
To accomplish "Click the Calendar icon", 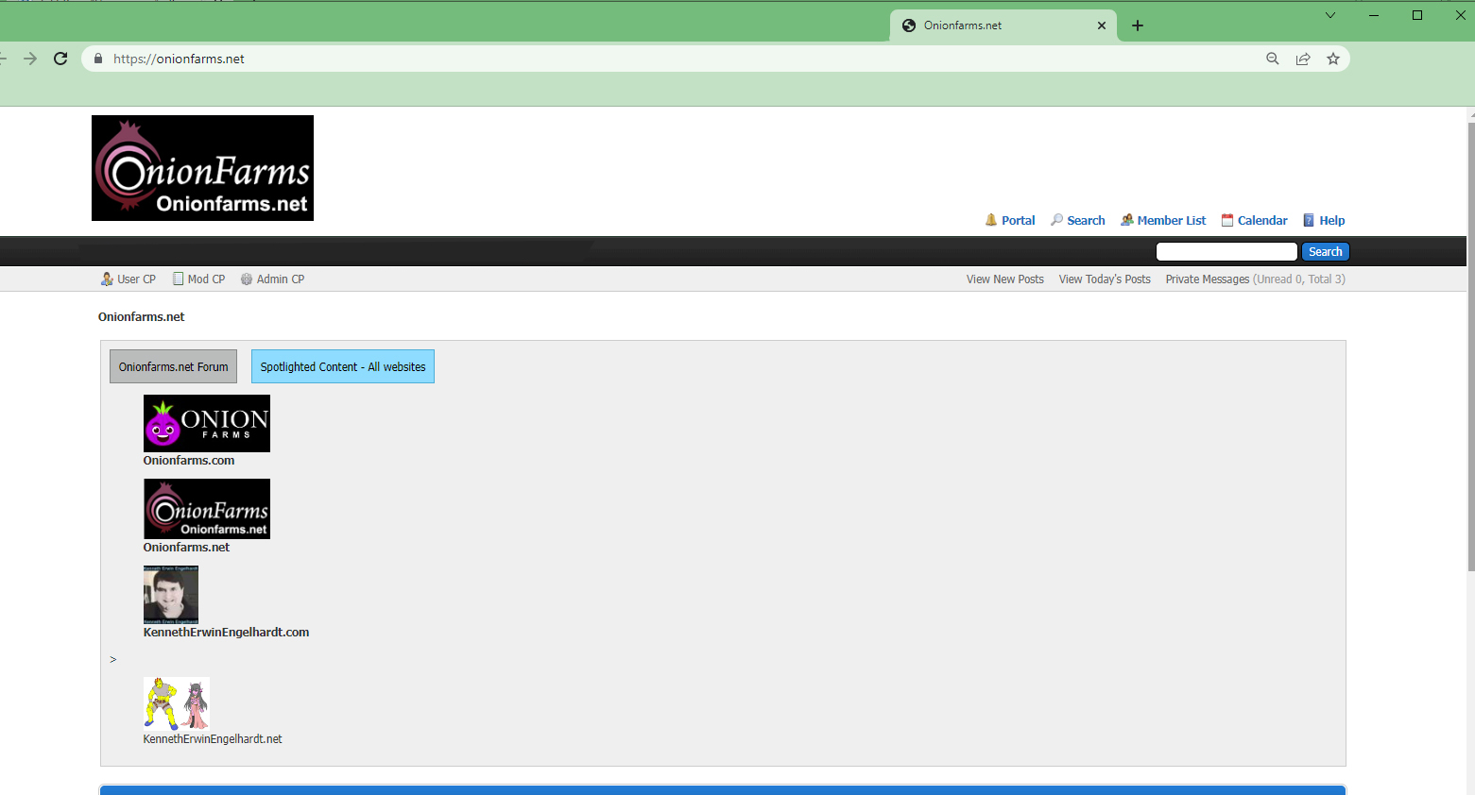I will 1227,220.
